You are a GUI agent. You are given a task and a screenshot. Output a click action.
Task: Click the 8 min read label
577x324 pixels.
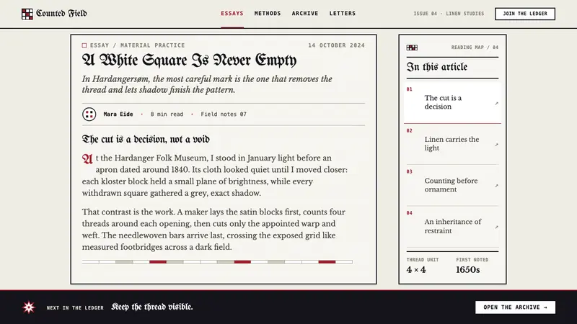click(x=167, y=114)
